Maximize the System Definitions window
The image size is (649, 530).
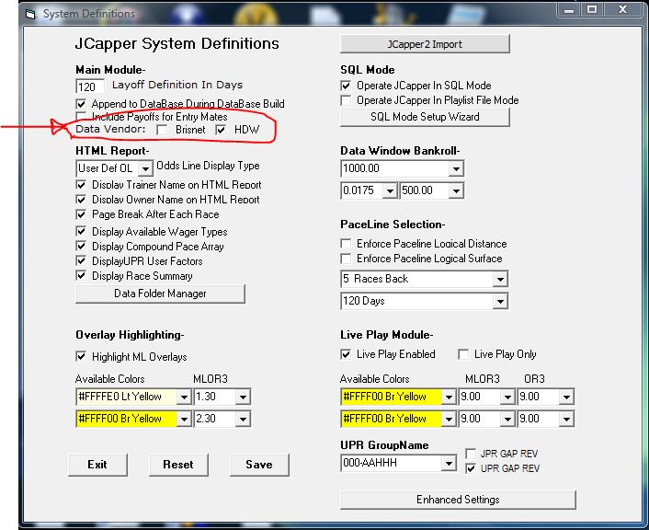[x=592, y=9]
